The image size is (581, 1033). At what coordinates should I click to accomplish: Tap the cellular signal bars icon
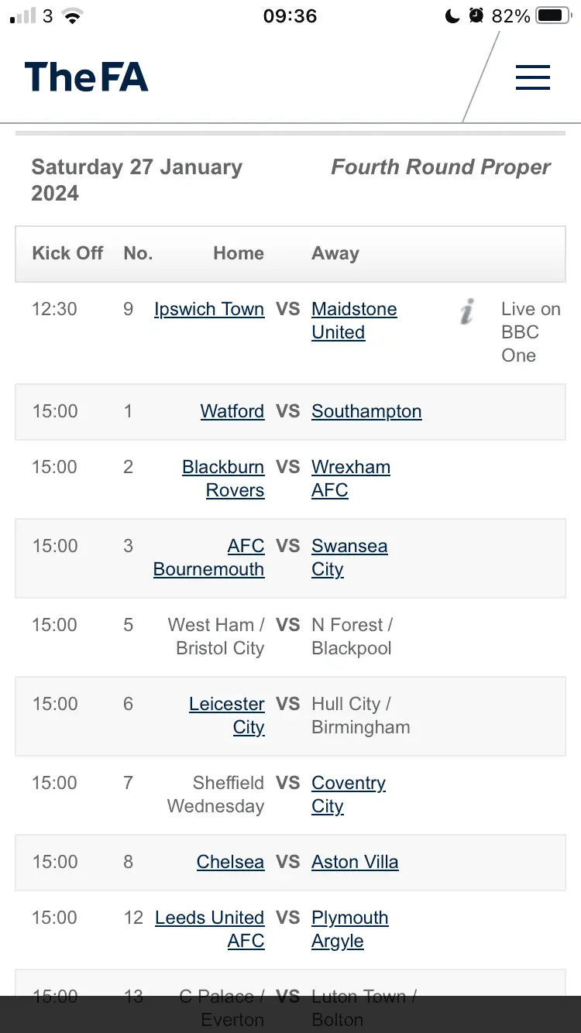coord(23,16)
